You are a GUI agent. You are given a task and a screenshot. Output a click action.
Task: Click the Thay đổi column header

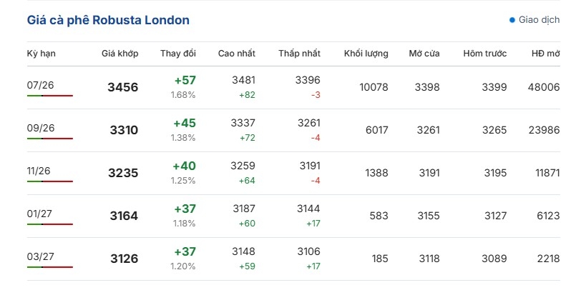point(178,54)
